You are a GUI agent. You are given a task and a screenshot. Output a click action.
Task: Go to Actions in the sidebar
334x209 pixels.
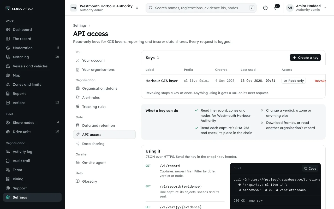32,103
